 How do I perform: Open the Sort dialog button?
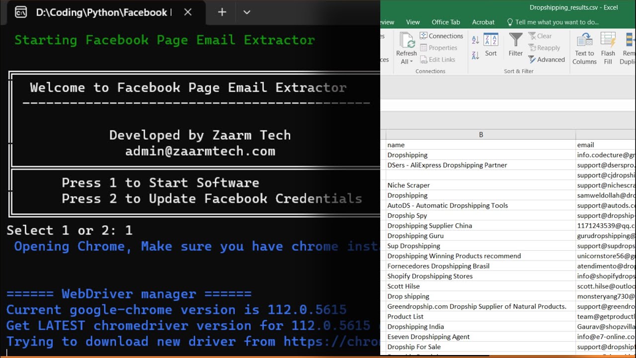(491, 45)
